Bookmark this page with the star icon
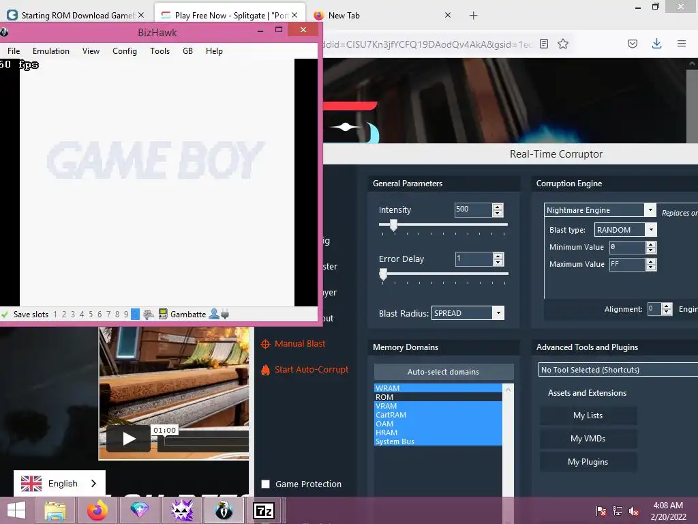 (x=563, y=44)
